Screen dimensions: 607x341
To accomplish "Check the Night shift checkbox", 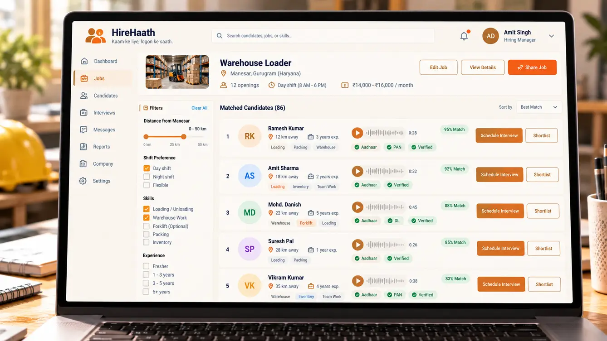I will click(x=147, y=177).
